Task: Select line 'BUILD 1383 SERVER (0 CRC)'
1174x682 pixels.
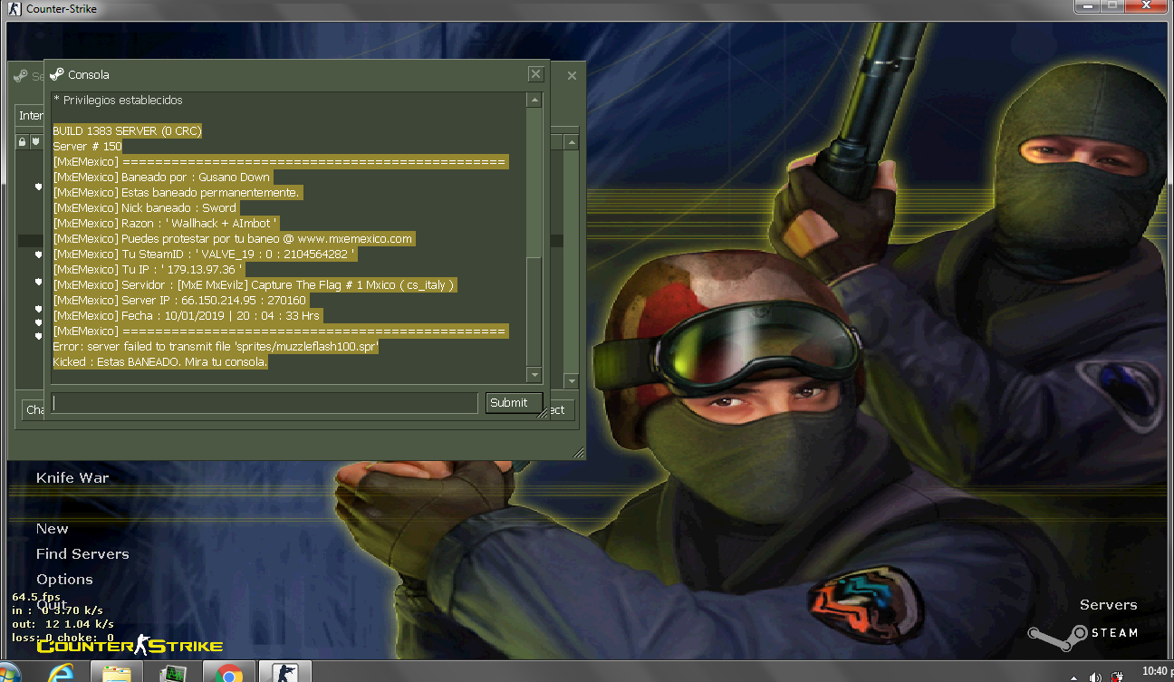Action: pyautogui.click(x=127, y=131)
